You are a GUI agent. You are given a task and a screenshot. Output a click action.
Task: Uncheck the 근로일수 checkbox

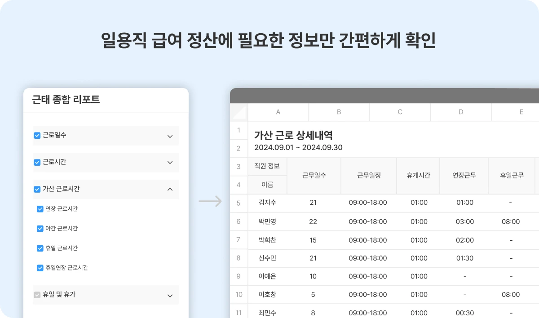(37, 136)
